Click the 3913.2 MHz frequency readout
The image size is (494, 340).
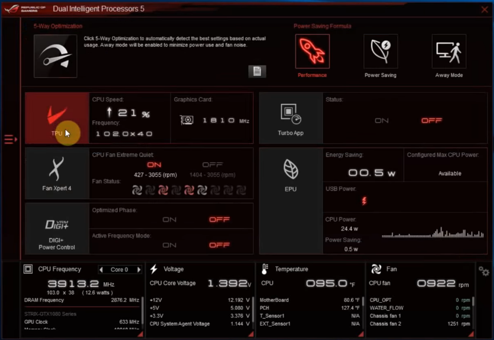tap(81, 283)
